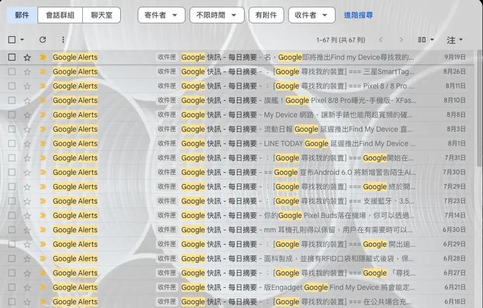The width and height of the screenshot is (483, 308).
Task: Toggle importance marker on 6月28日 email
Action: click(43, 258)
